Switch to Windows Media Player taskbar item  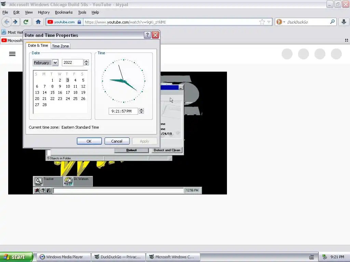pyautogui.click(x=64, y=257)
